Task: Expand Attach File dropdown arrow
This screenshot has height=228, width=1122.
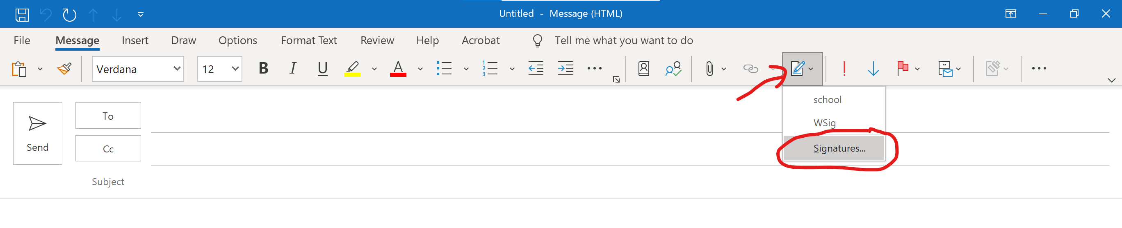Action: click(x=724, y=69)
